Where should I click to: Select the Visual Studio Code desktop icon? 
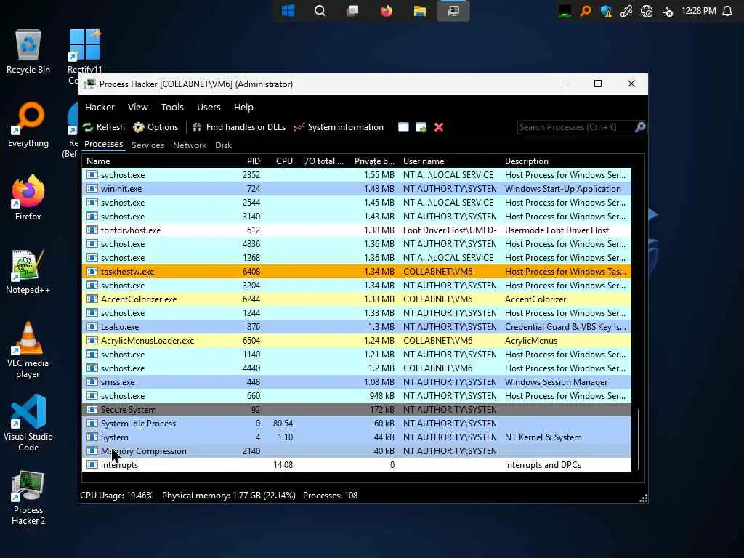pos(28,424)
